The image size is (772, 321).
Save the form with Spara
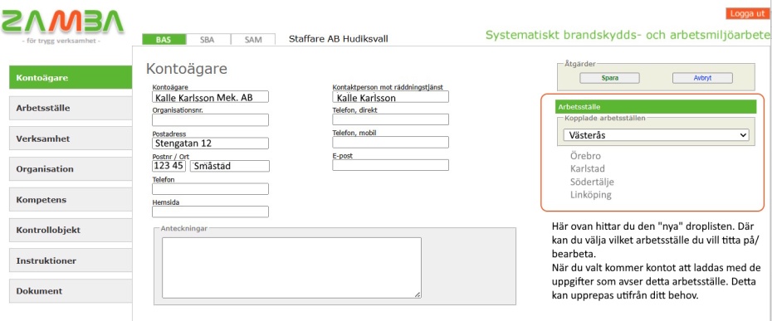609,78
